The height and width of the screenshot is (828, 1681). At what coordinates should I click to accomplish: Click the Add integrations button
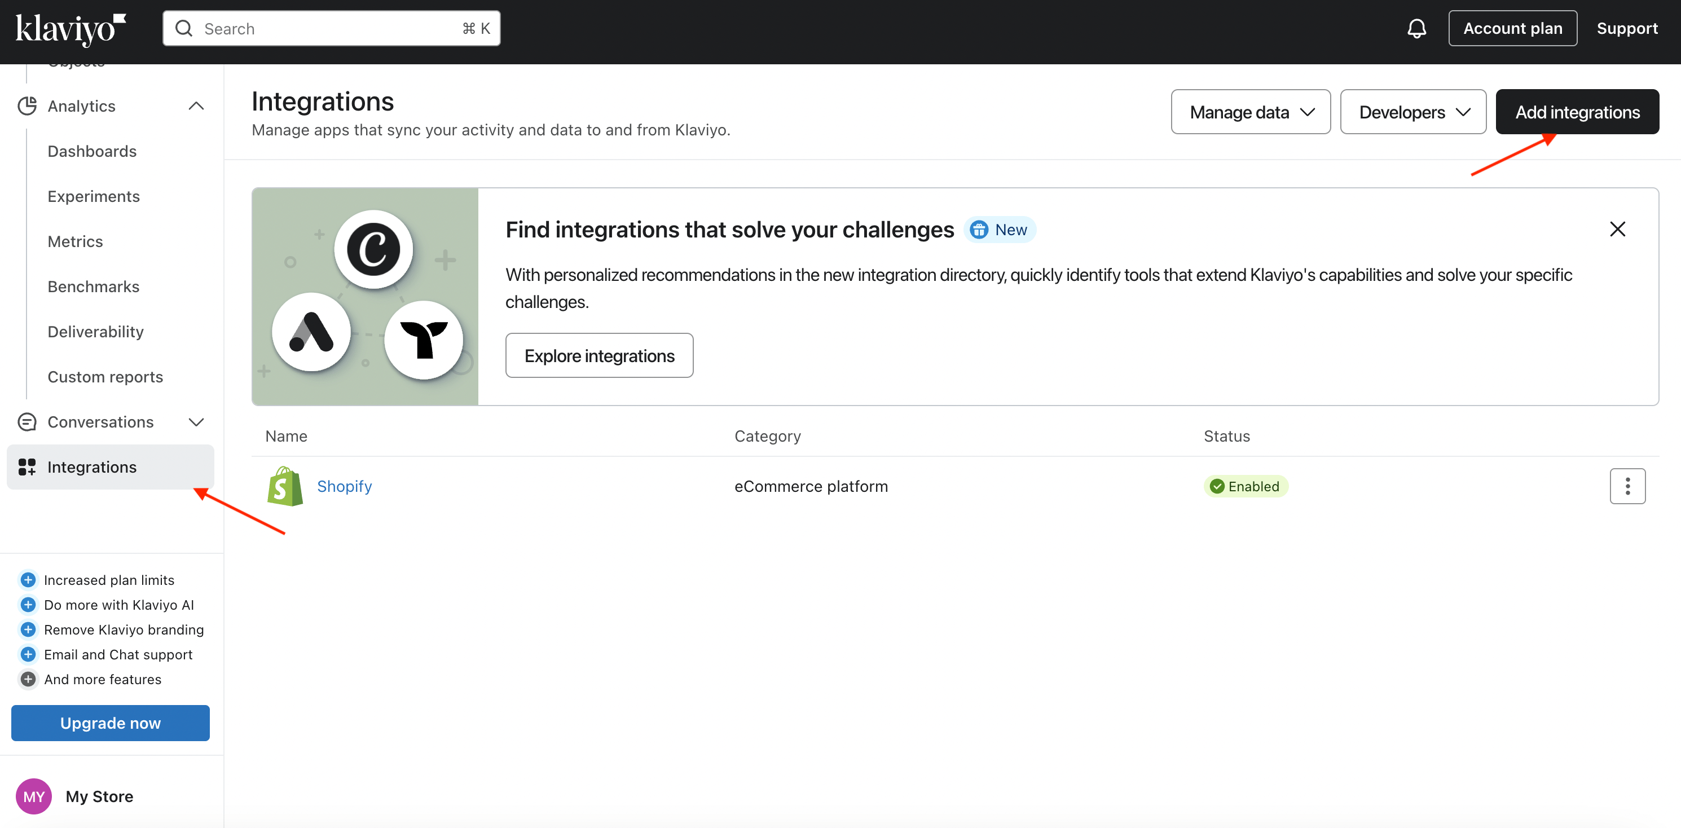(x=1577, y=112)
